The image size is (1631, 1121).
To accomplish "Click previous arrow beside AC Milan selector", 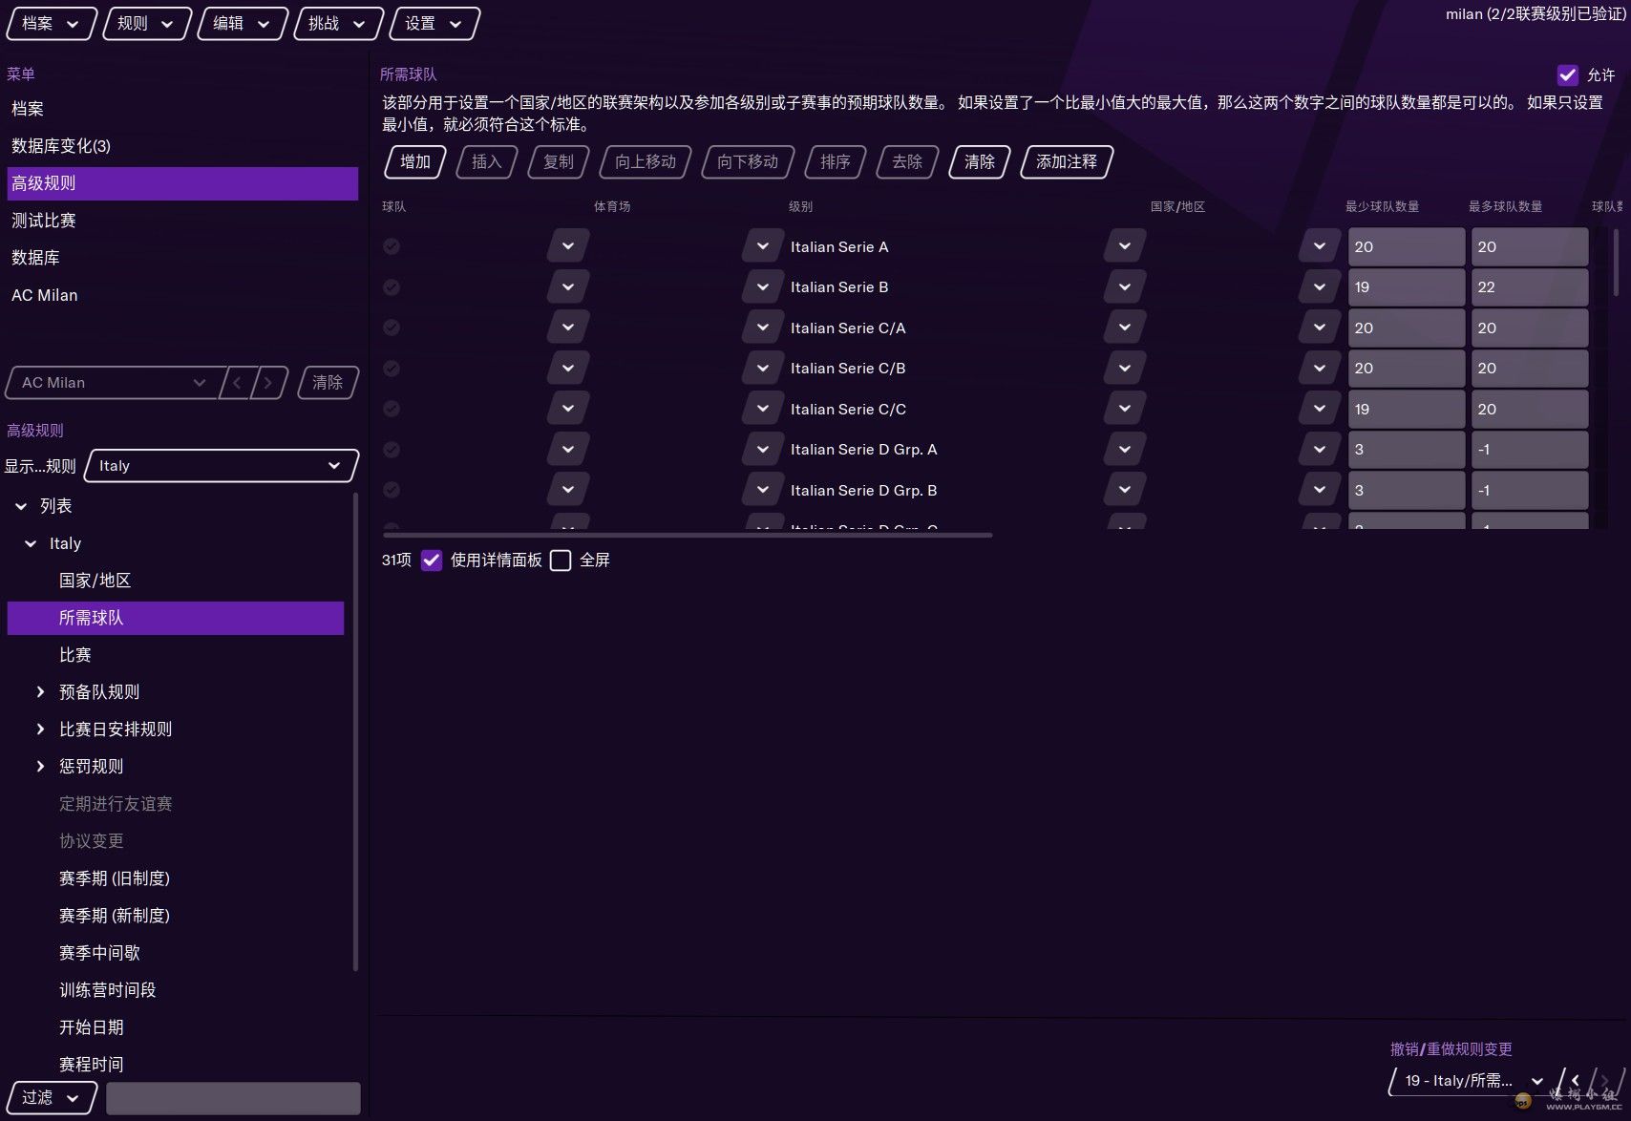I will point(237,383).
